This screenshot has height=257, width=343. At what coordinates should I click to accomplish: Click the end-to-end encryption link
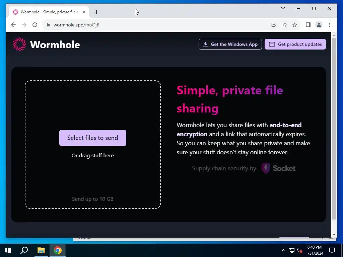coord(239,130)
